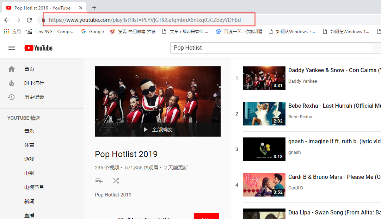The width and height of the screenshot is (381, 219).
Task: Click the save playlist icon
Action: click(x=99, y=181)
